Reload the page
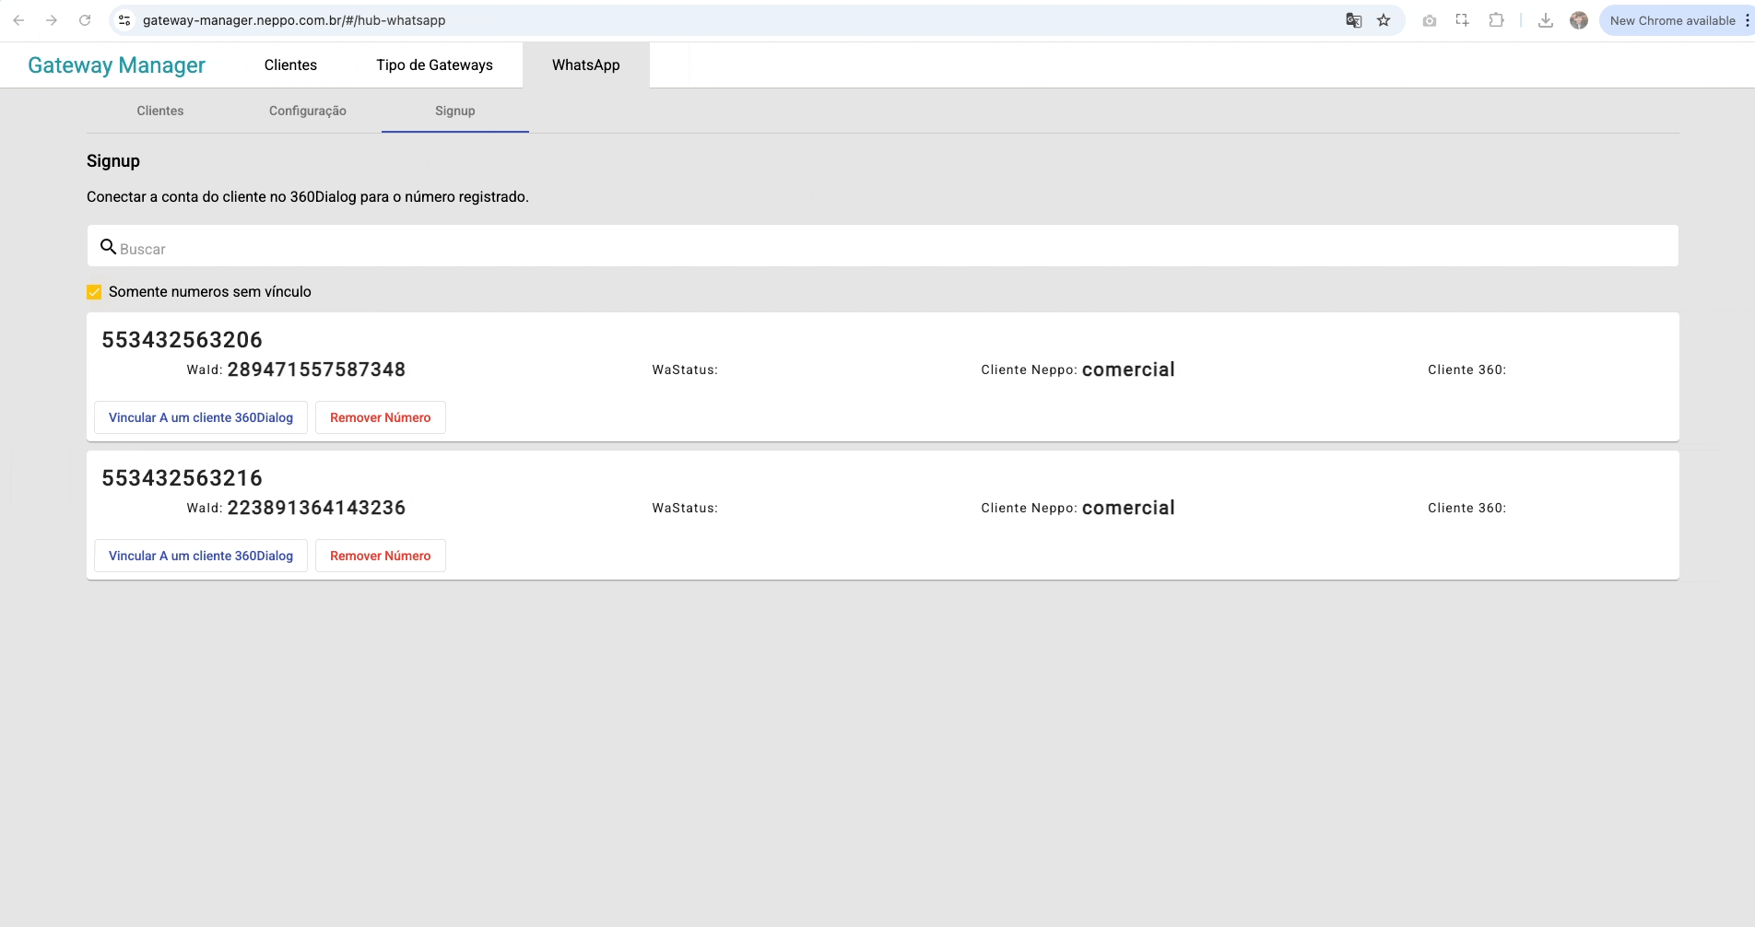Screen dimensions: 1755x927 coord(85,20)
